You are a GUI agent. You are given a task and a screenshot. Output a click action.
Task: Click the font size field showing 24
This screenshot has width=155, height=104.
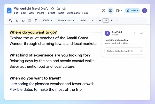point(106,21)
